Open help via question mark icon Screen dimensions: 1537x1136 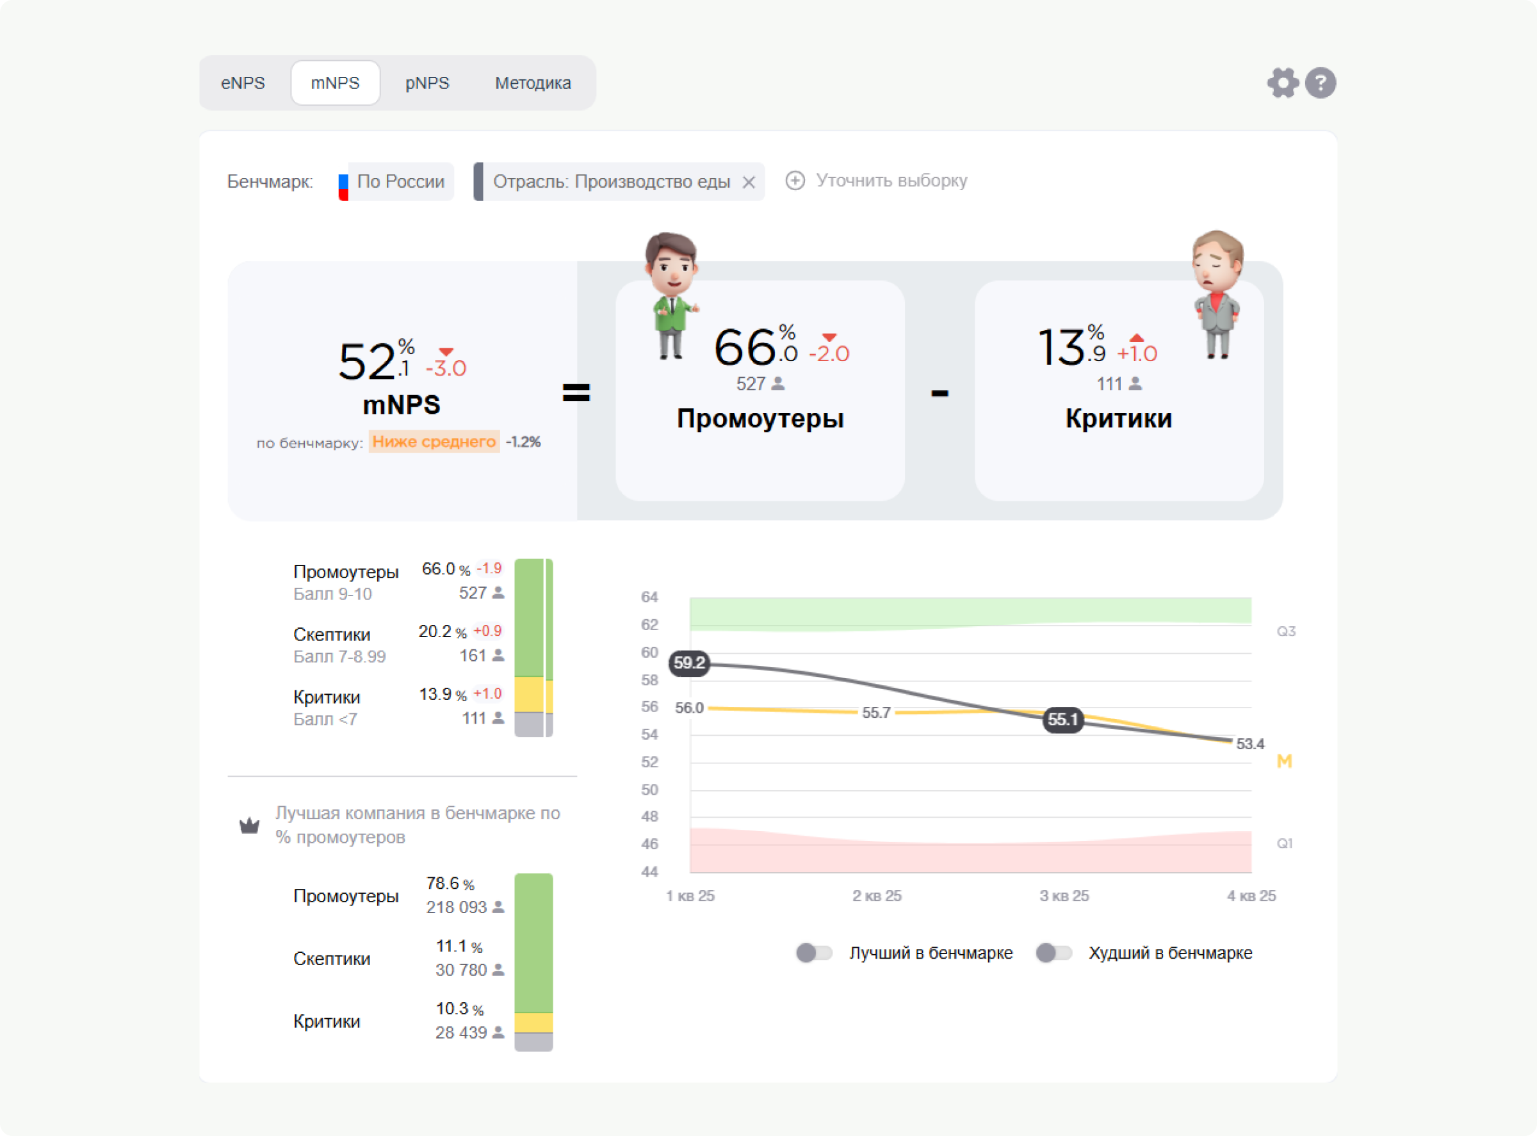point(1321,83)
